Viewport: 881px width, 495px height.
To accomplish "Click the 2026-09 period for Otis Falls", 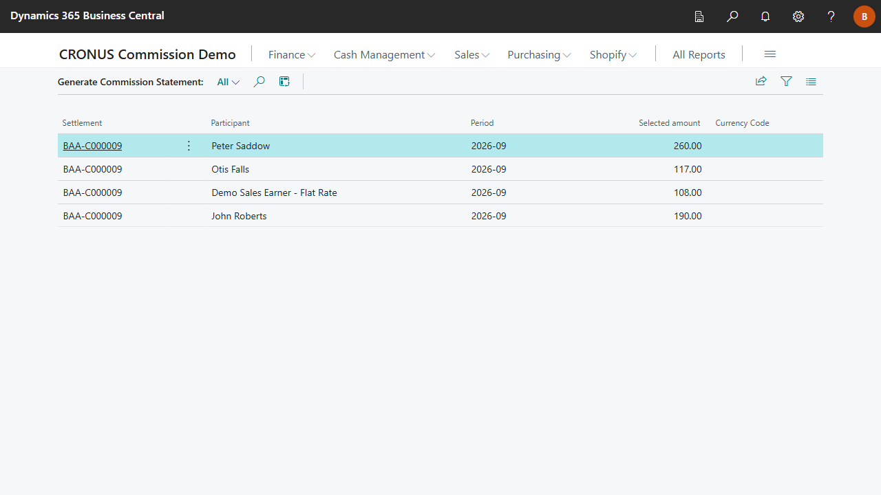I will pyautogui.click(x=489, y=169).
